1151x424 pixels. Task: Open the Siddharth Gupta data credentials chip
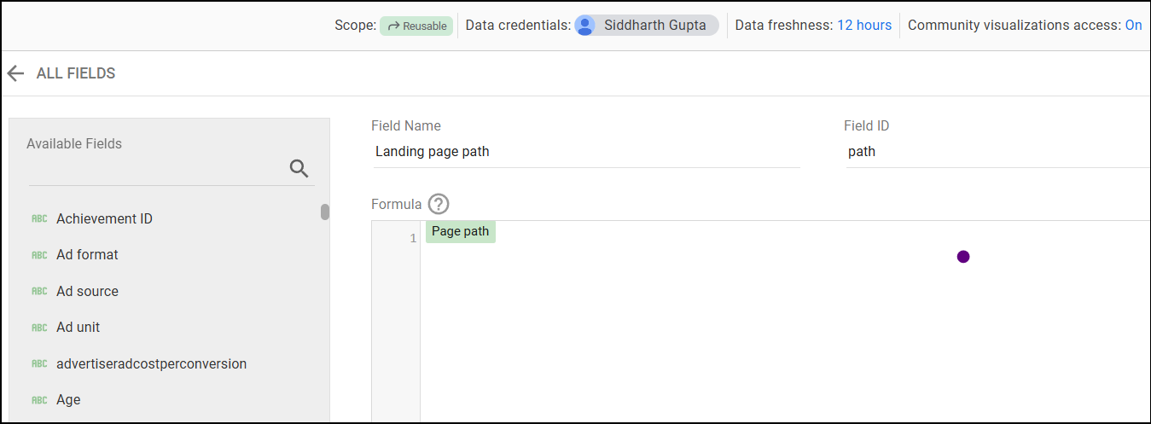tap(647, 26)
